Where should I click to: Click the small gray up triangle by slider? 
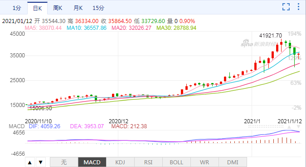[289, 127]
